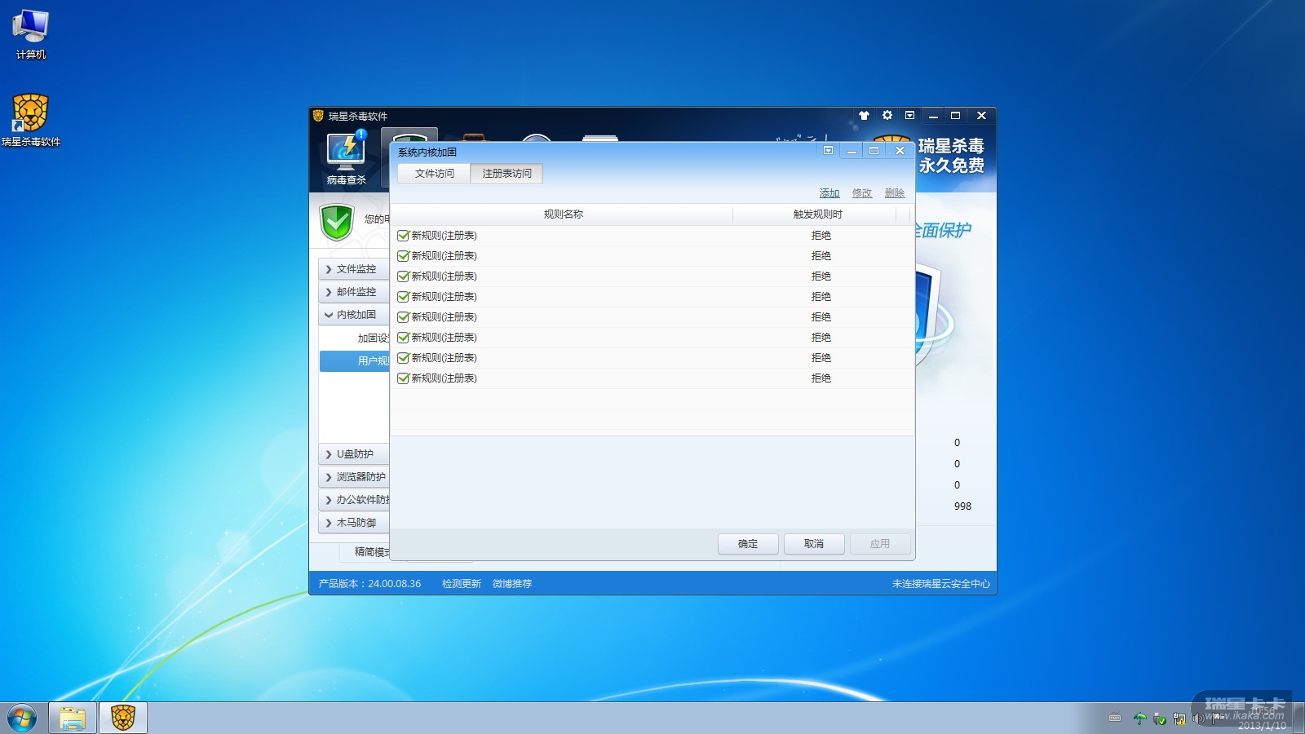Expand the 办公软件防护 sidebar section

(x=354, y=500)
